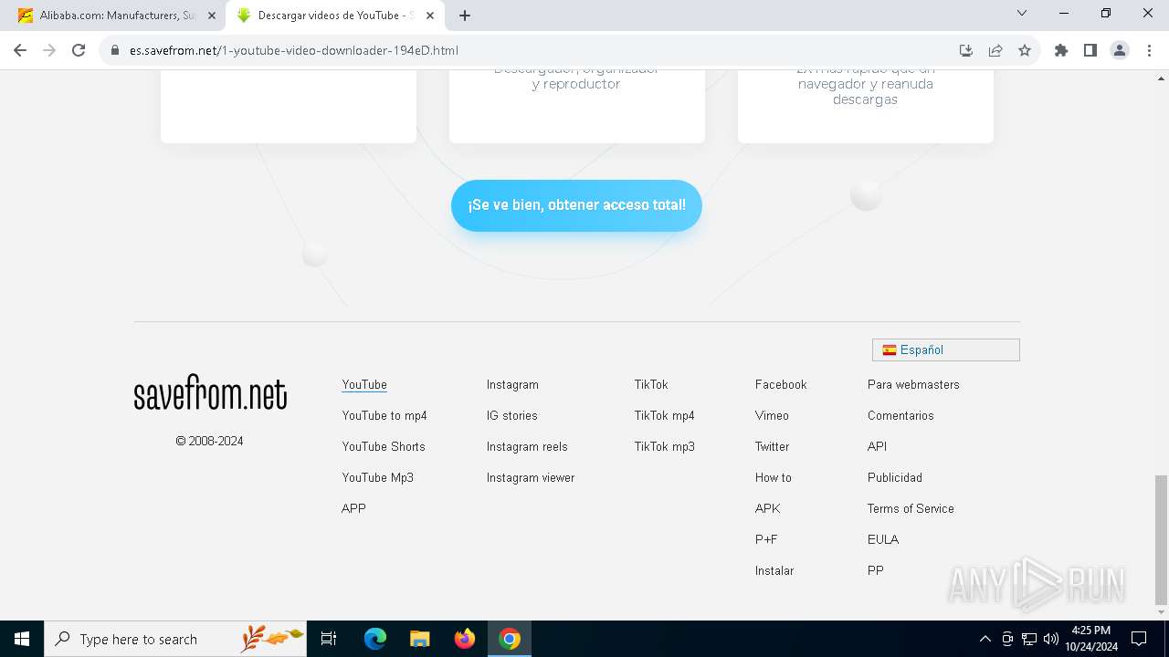Screen dimensions: 1169x657
Task: Close the Descargar videos de YouTube tab
Action: click(432, 16)
